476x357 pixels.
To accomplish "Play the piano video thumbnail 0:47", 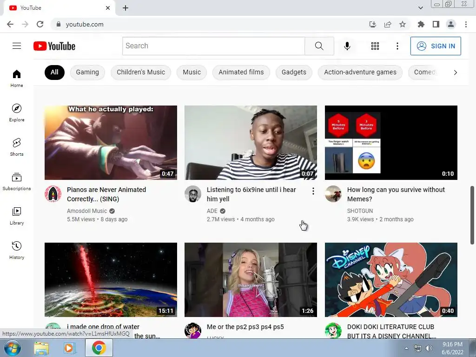I will (111, 143).
